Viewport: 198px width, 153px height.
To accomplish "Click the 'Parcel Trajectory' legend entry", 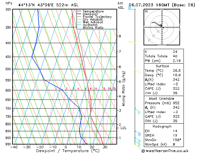I will (97, 17).
